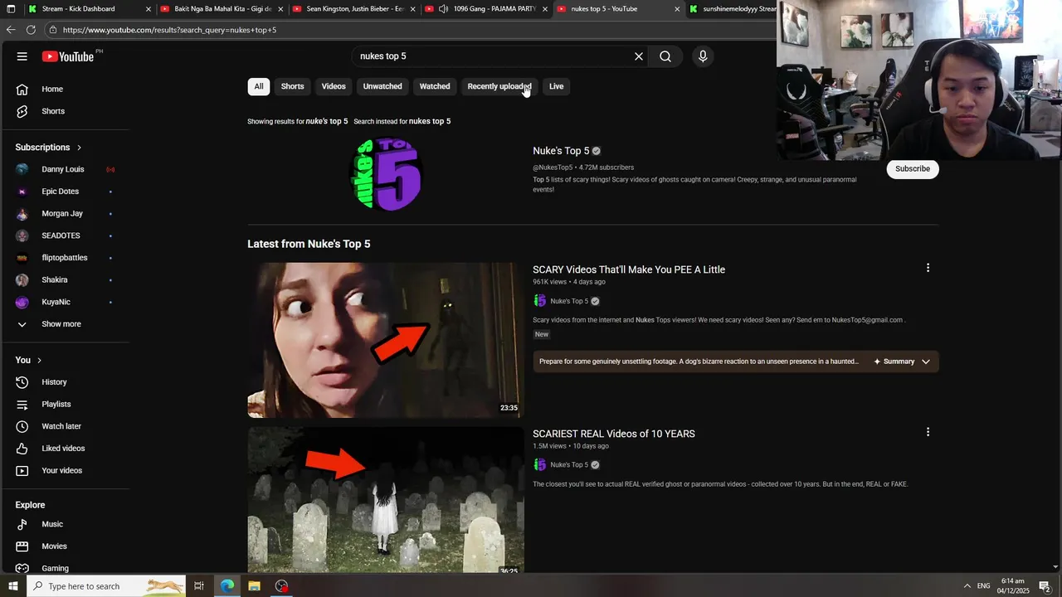Click the magnifier search button
Screen dimensions: 1062x597
click(665, 56)
